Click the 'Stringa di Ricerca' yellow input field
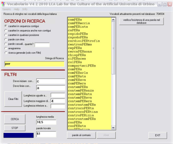The height and width of the screenshot is (144, 173). [34, 64]
